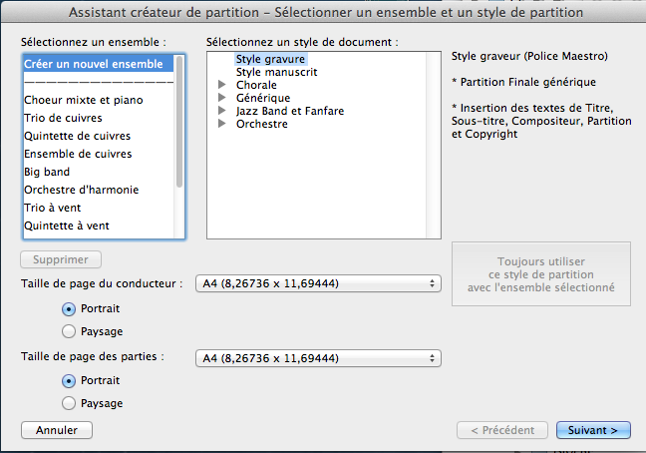Expand Jazz Band et Fanfare category
This screenshot has width=646, height=453.
pyautogui.click(x=222, y=112)
